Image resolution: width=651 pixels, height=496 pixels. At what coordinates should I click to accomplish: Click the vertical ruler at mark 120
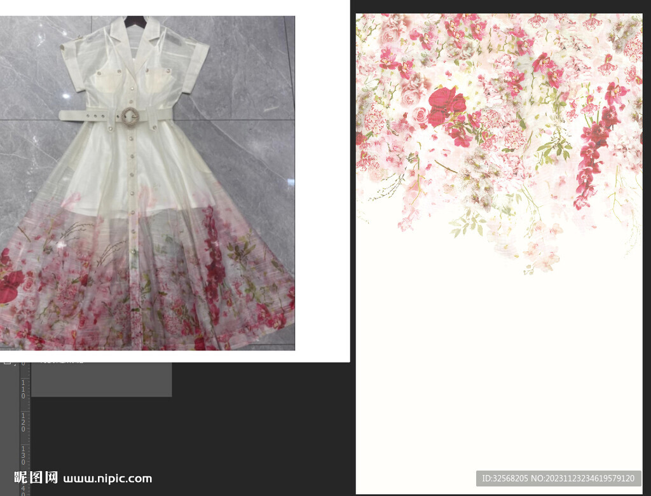pos(24,422)
